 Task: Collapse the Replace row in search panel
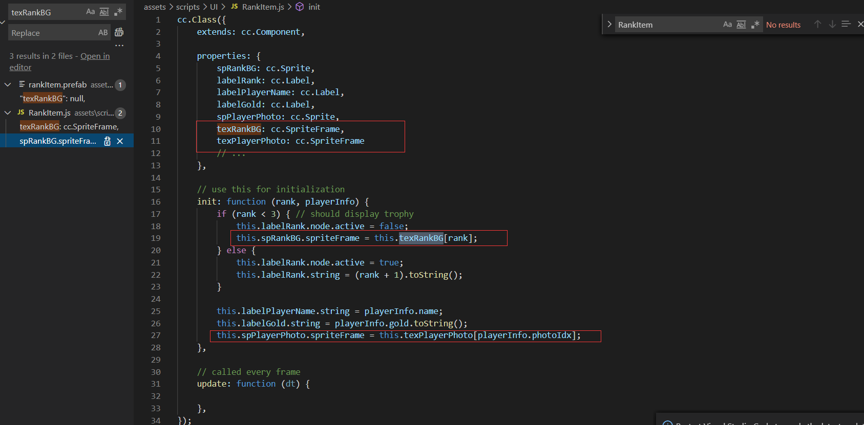point(3,23)
